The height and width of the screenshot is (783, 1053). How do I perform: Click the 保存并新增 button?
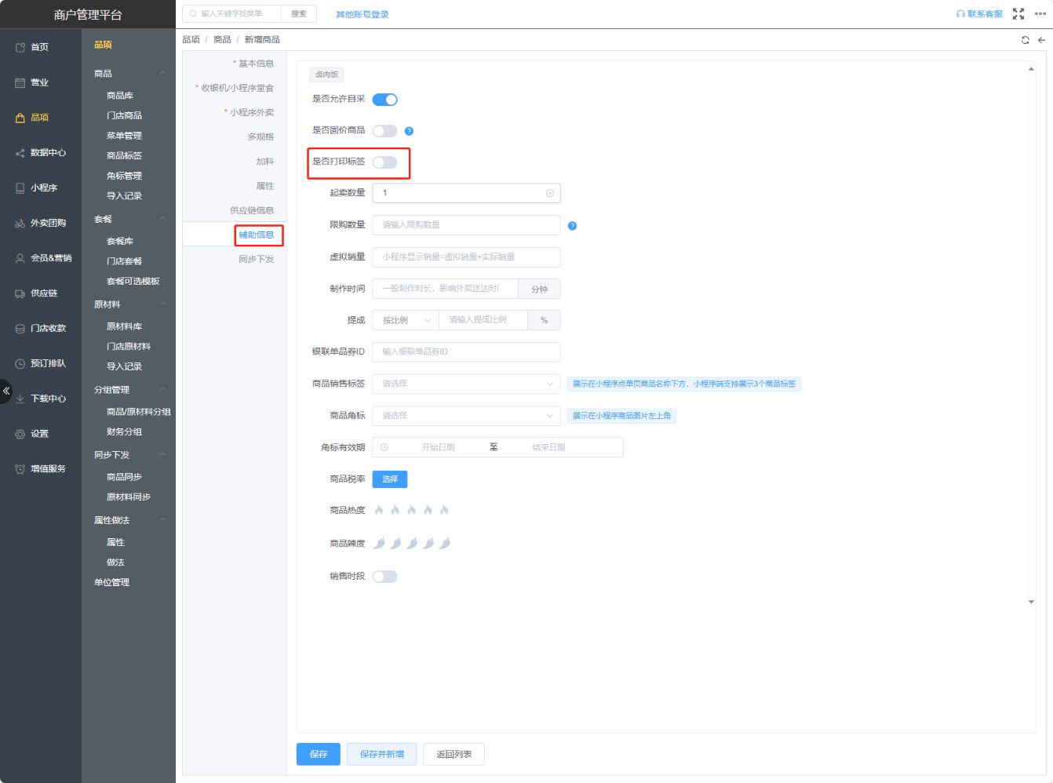coord(382,754)
